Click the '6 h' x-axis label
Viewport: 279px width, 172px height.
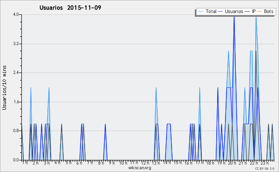[x=79, y=163]
